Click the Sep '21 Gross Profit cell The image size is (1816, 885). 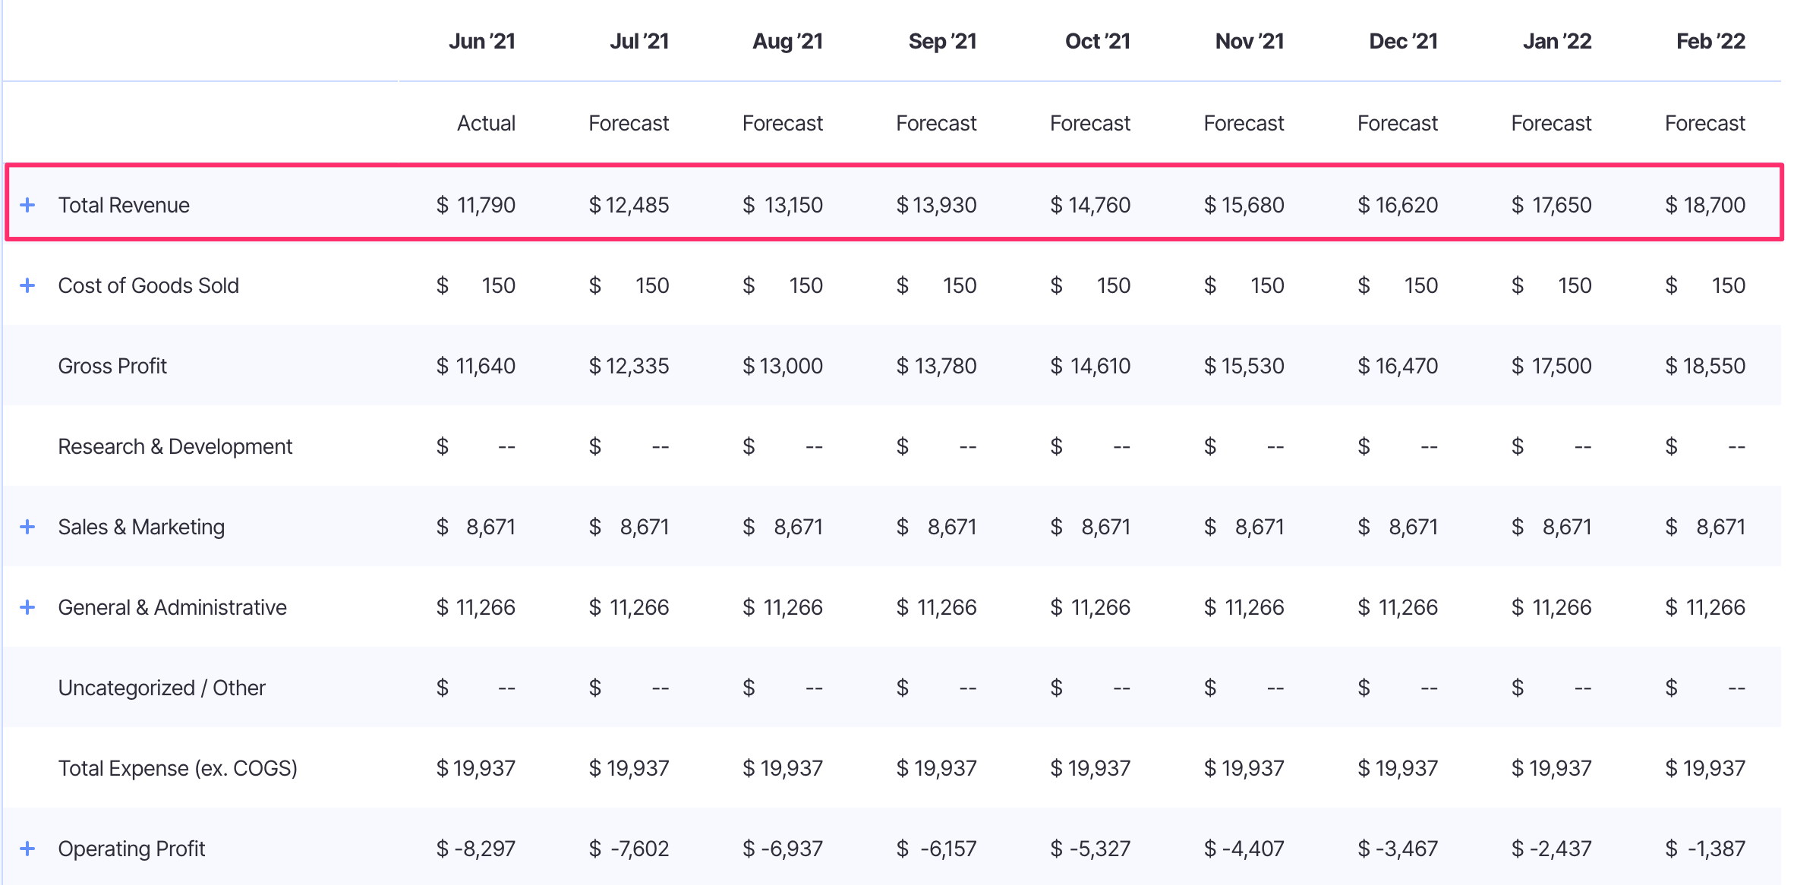(938, 365)
